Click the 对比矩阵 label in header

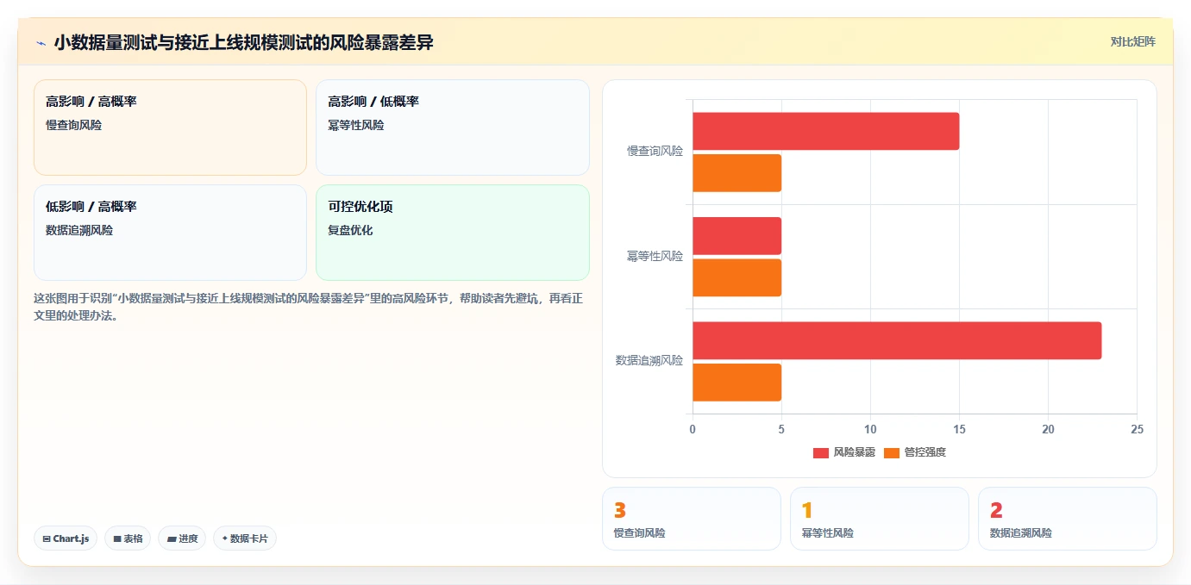click(1132, 41)
